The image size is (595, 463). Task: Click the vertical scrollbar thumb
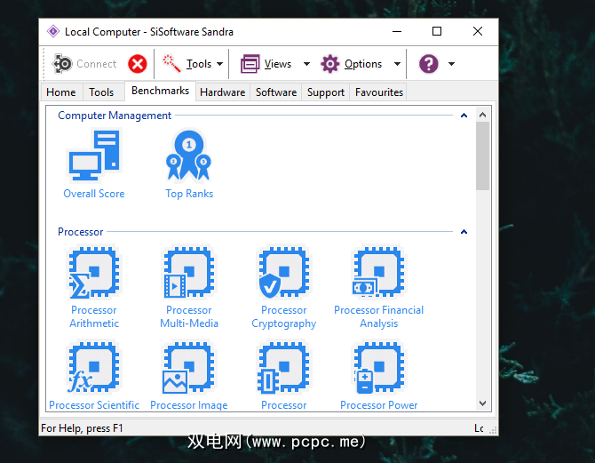[483, 156]
